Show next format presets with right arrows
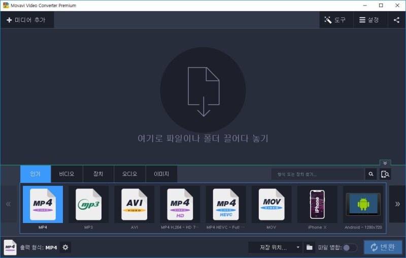Screen dimensions: 406x258 tap(397, 204)
